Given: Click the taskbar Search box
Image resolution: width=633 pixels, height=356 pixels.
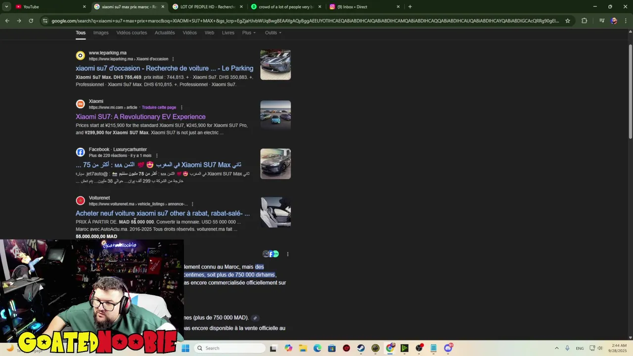Looking at the screenshot, I should pos(229,348).
